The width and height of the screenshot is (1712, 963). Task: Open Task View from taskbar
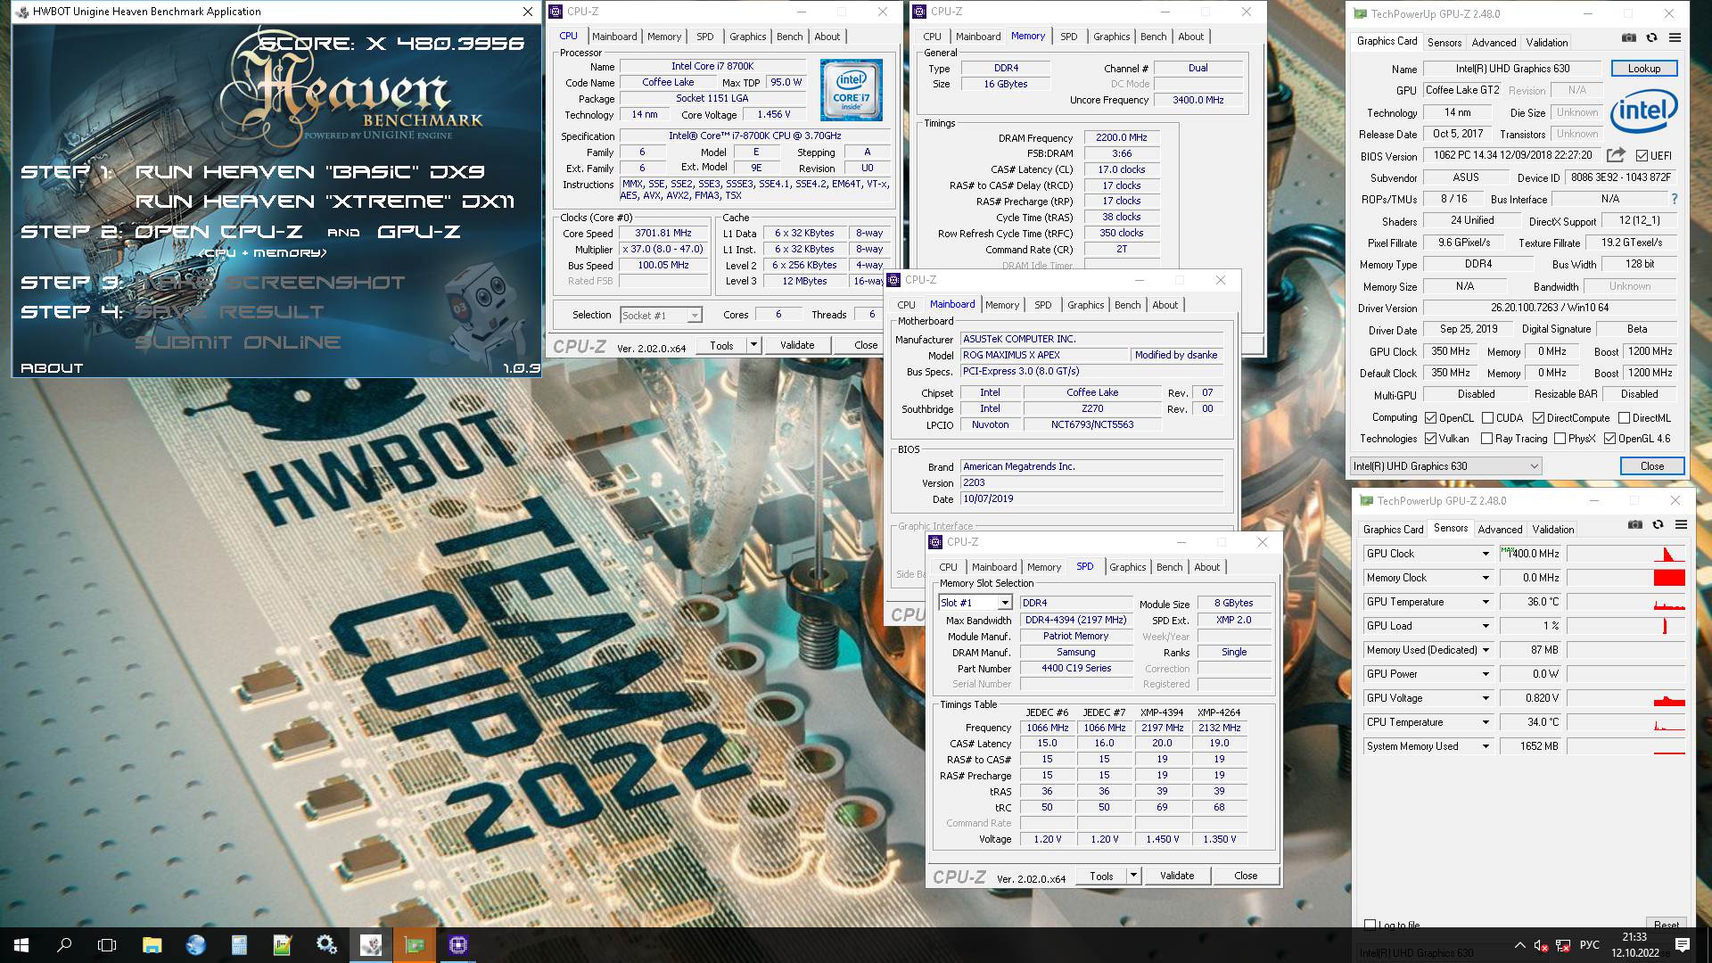pyautogui.click(x=107, y=945)
